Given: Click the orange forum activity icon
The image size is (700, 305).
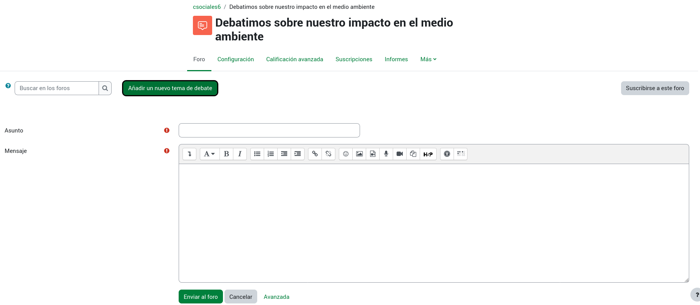Looking at the screenshot, I should (203, 25).
